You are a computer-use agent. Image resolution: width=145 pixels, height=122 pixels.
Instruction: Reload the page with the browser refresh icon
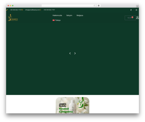[94, 5]
